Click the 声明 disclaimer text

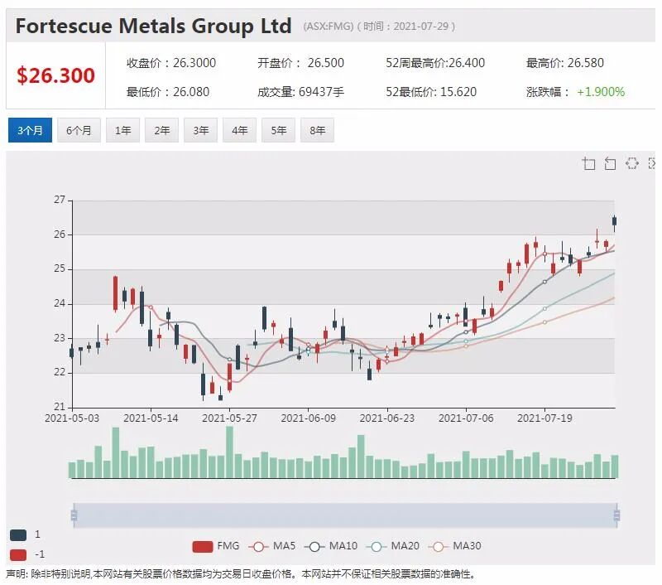pyautogui.click(x=241, y=574)
